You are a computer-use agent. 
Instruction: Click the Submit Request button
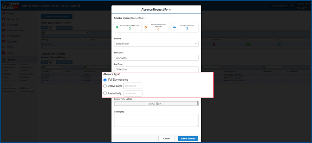[x=188, y=139]
